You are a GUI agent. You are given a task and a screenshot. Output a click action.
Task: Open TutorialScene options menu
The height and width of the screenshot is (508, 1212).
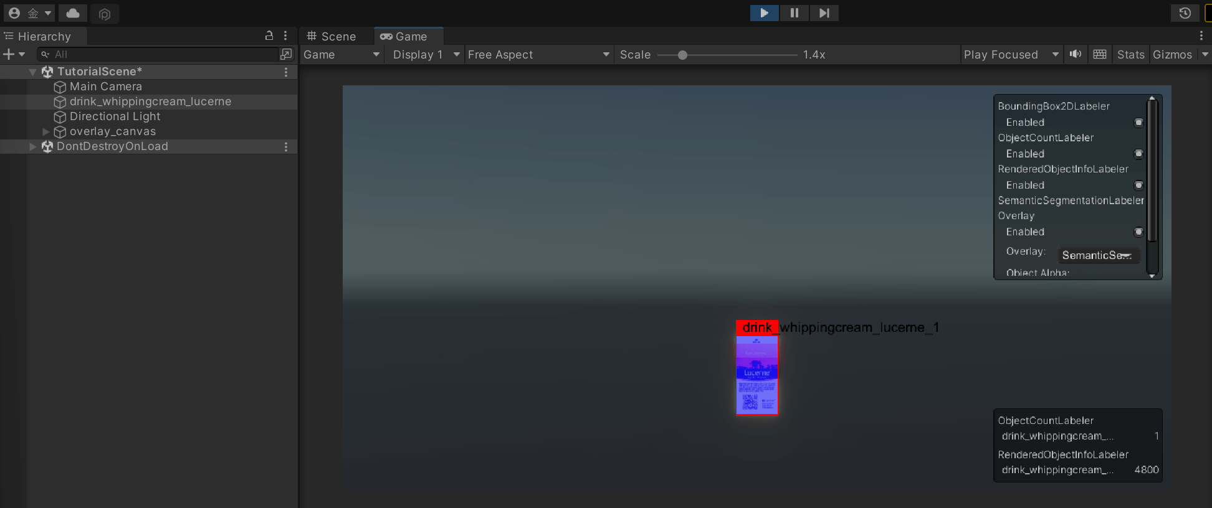pyautogui.click(x=286, y=72)
